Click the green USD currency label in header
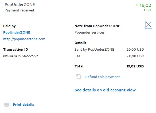Screen dimensions: 156x113 click(x=147, y=10)
